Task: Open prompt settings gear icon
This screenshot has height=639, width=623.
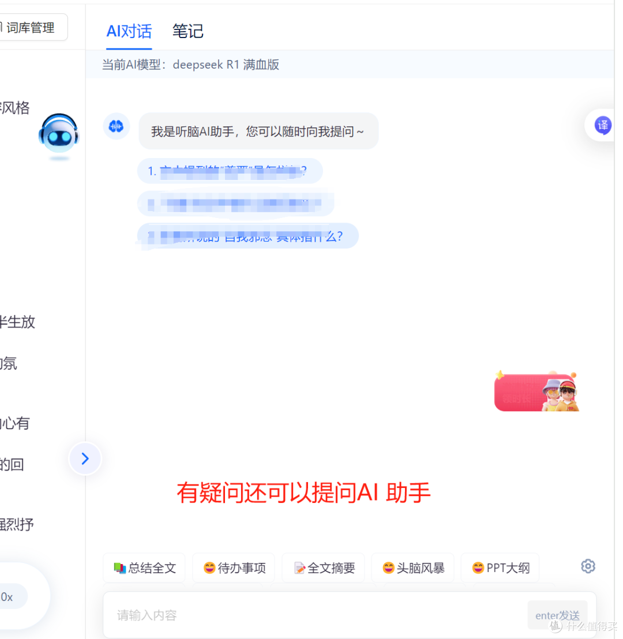Action: pyautogui.click(x=588, y=566)
